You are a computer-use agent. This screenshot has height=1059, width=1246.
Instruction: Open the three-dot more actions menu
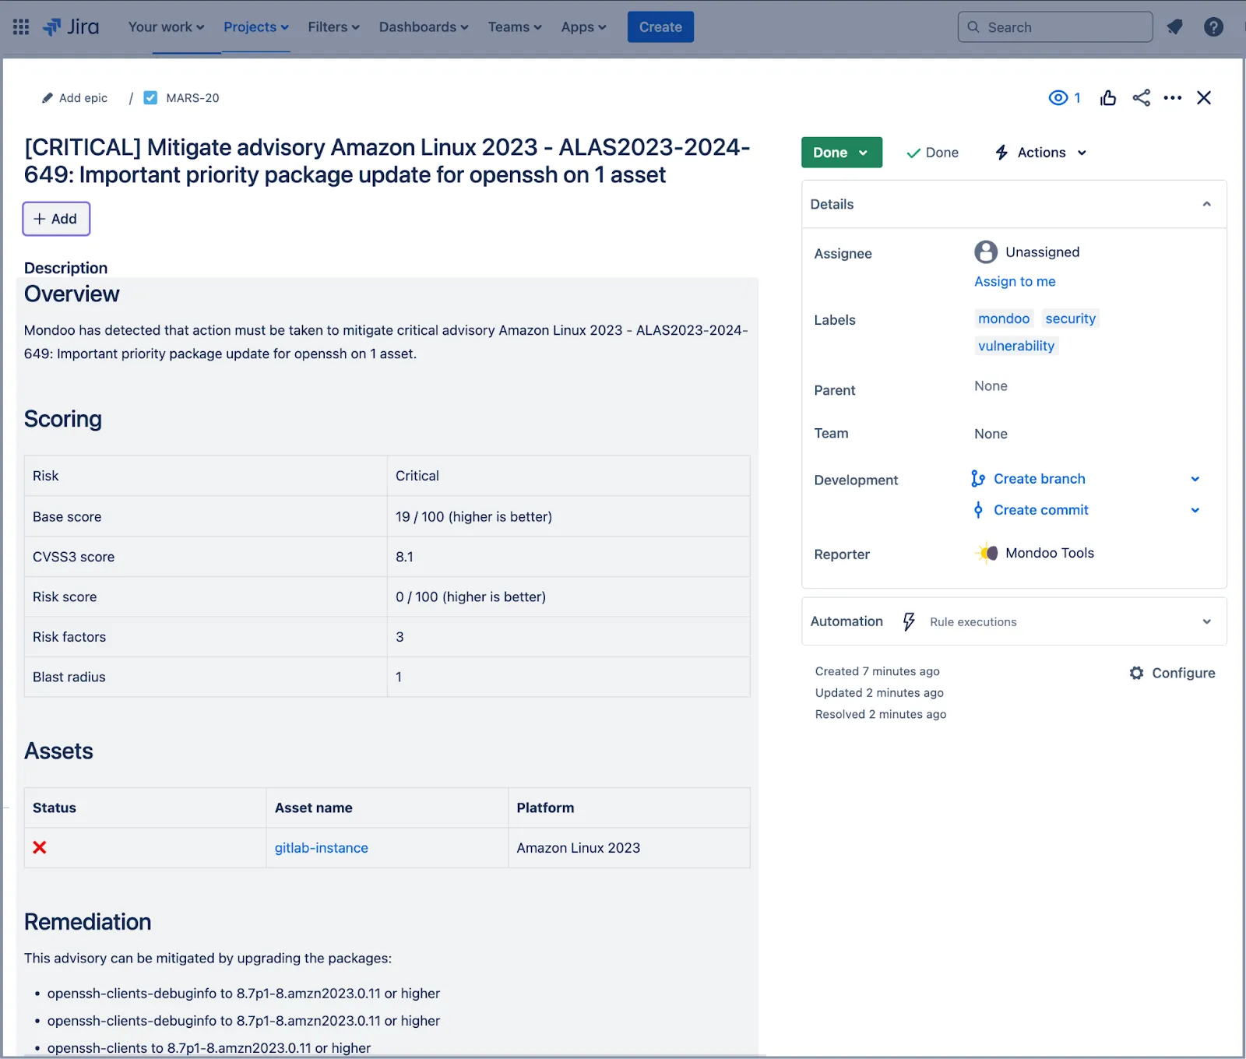point(1172,98)
